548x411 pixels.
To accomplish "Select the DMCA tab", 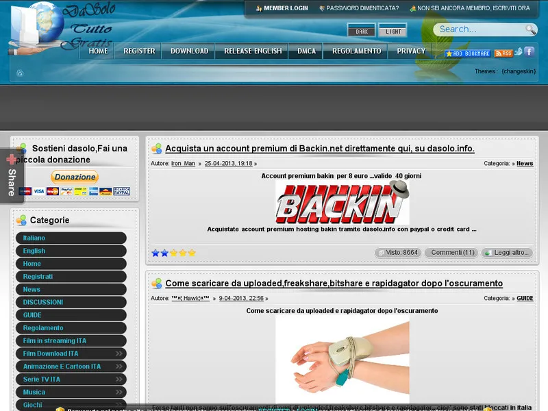I will [306, 51].
